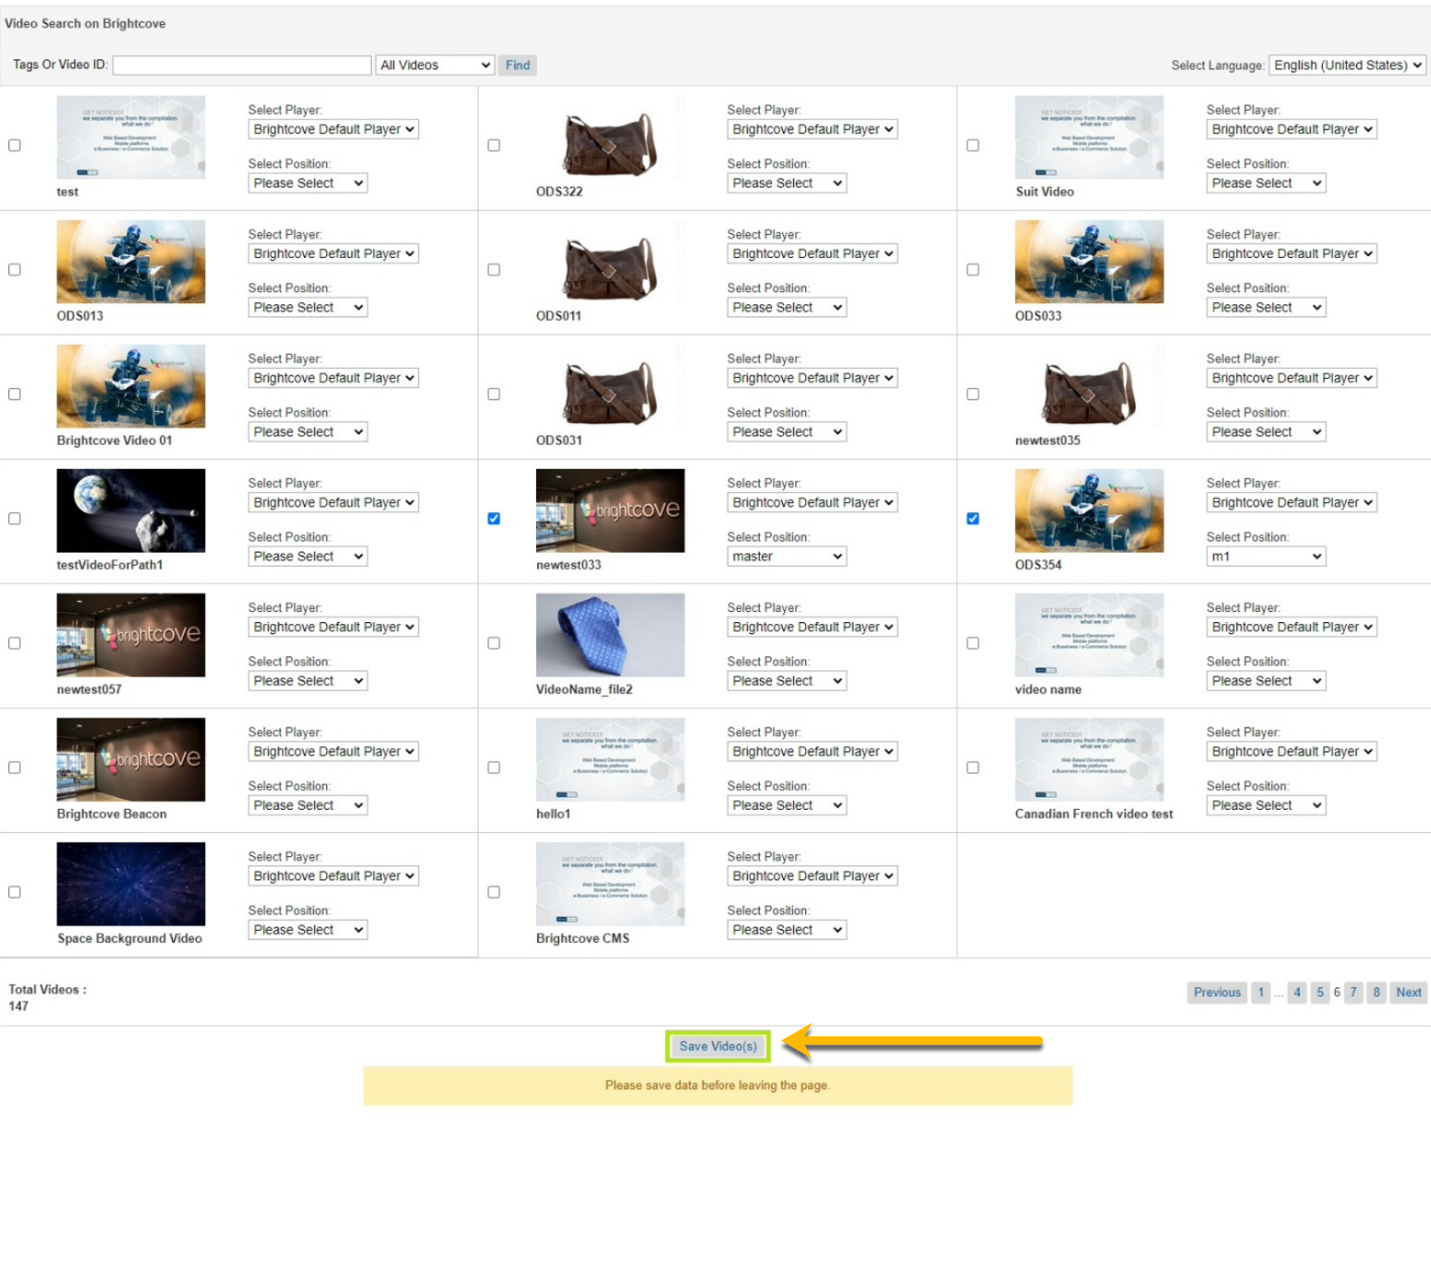Open the Select Player dropdown for ODS322
1431x1261 pixels.
tap(812, 129)
